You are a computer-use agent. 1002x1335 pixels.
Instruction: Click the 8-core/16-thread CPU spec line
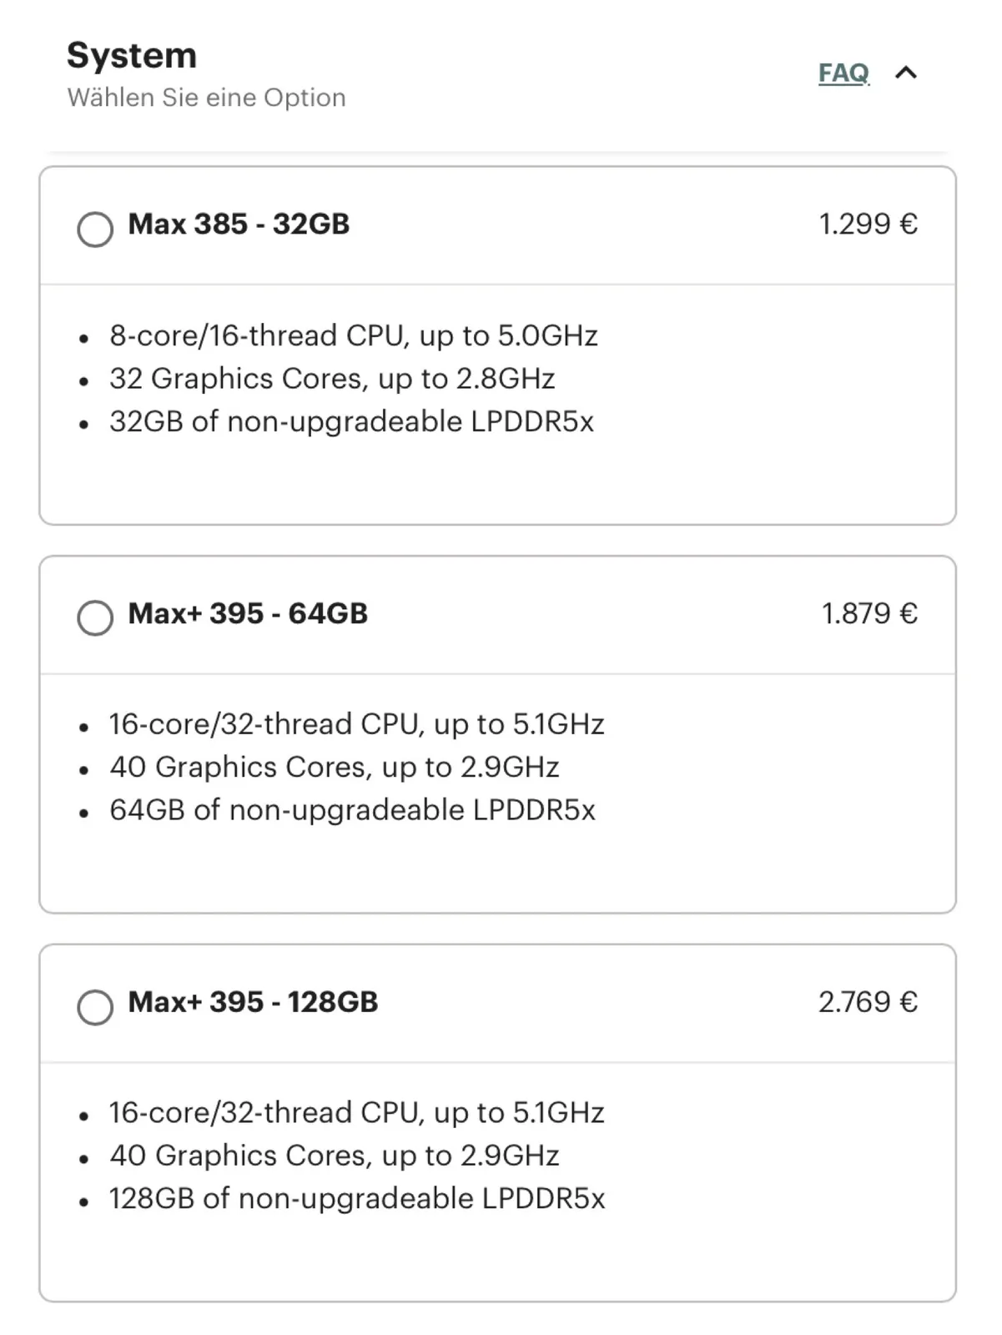(353, 336)
